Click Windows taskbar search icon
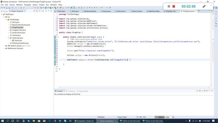The image size is (218, 123). click(7, 121)
